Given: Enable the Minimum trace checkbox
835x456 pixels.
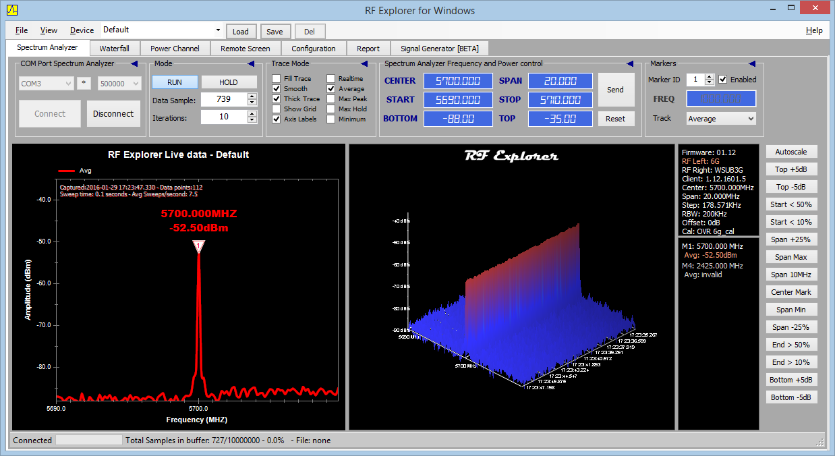Looking at the screenshot, I should 331,119.
